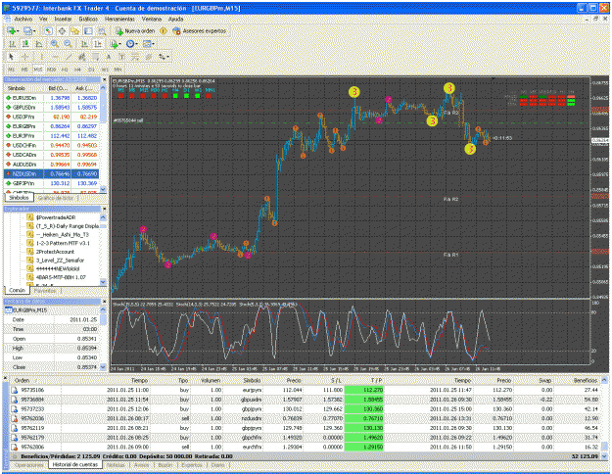
Task: Set timeframe to H4
Action: point(77,70)
